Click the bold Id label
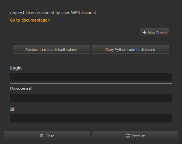 (x=12, y=109)
